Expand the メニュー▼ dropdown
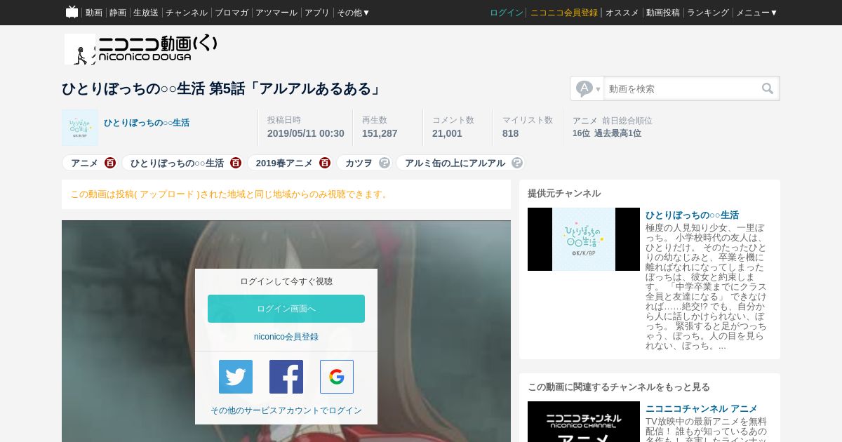 [x=757, y=13]
